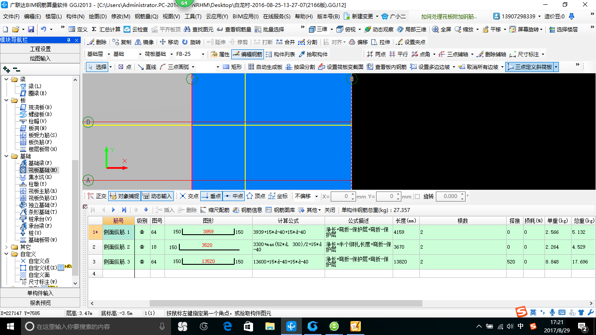Viewport: 596px width, 335px height.
Task: Click the 报表预览 panel button
Action: [x=40, y=303]
